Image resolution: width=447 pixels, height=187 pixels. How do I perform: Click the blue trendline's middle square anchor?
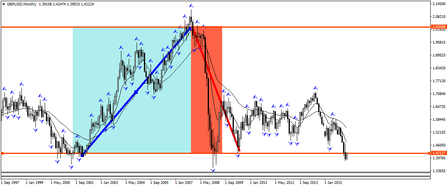pyautogui.click(x=136, y=92)
